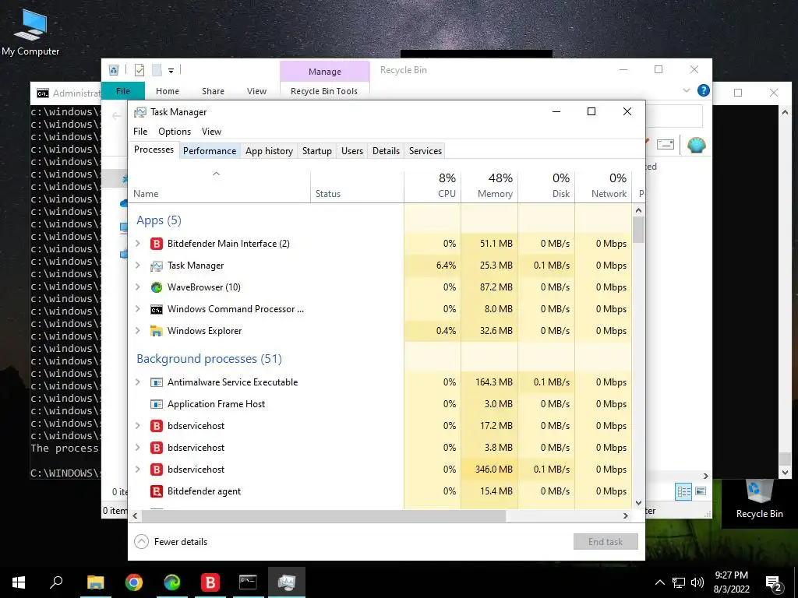Screen dimensions: 798x598
Task: Expand the Windows Explorer process entry
Action: 137,331
